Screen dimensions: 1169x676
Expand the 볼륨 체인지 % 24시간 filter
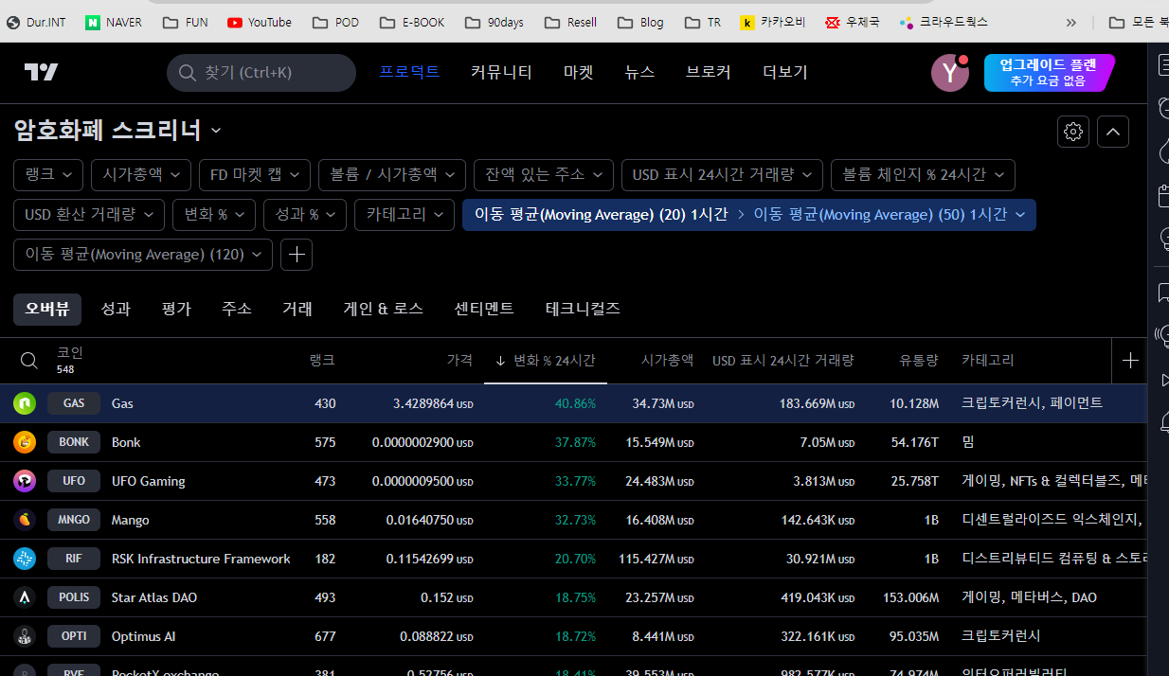click(x=923, y=175)
